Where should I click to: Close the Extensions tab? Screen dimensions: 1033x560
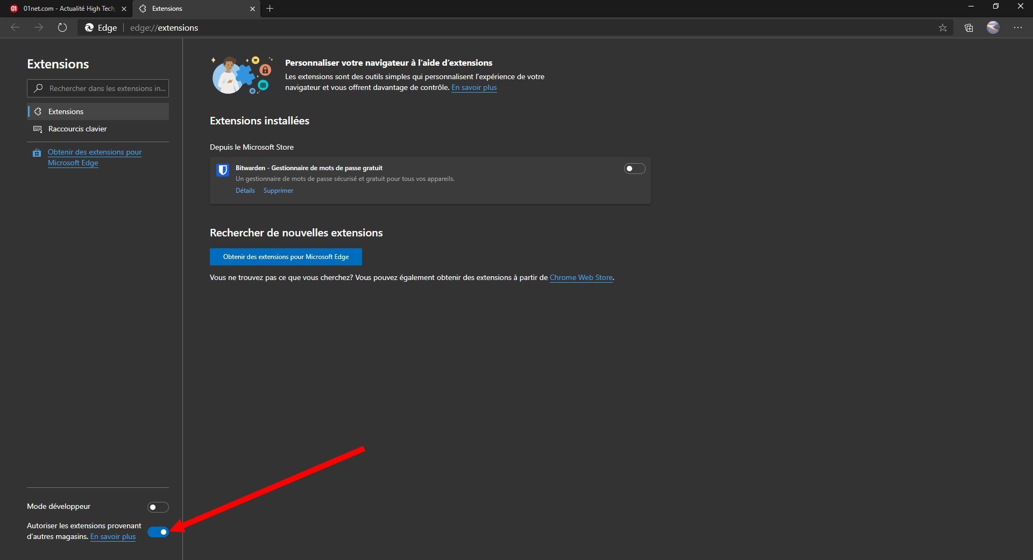[252, 9]
